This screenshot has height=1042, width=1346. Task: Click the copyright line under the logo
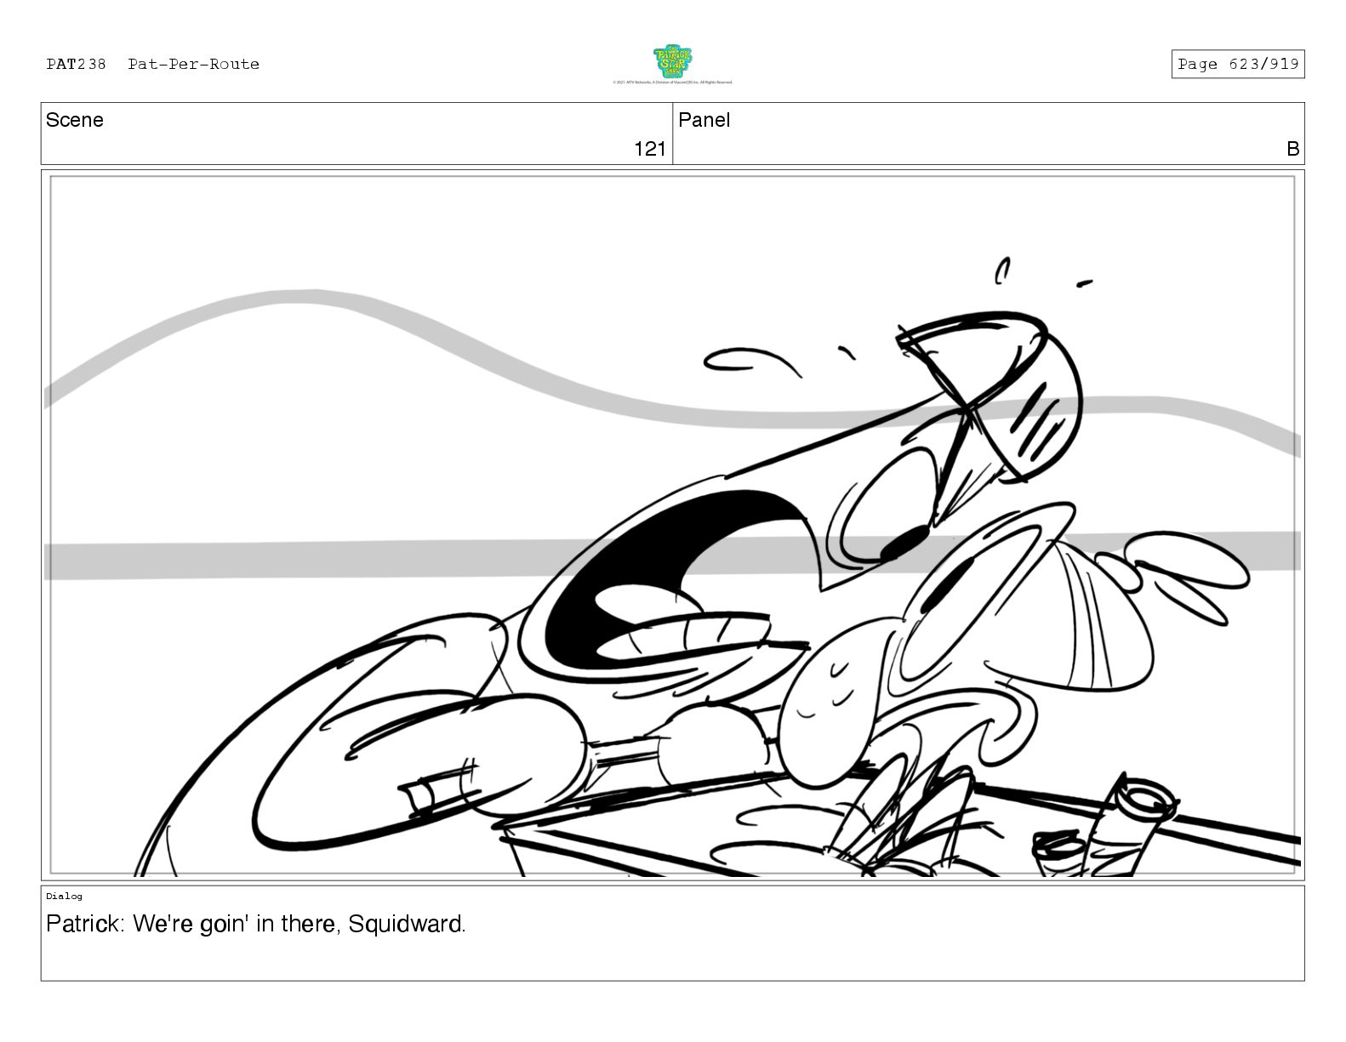pyautogui.click(x=672, y=83)
